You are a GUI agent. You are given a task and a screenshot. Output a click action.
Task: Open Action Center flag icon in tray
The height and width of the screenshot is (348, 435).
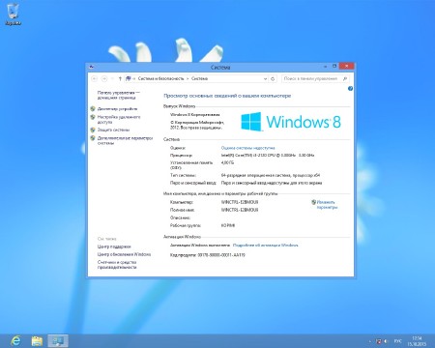(379, 341)
